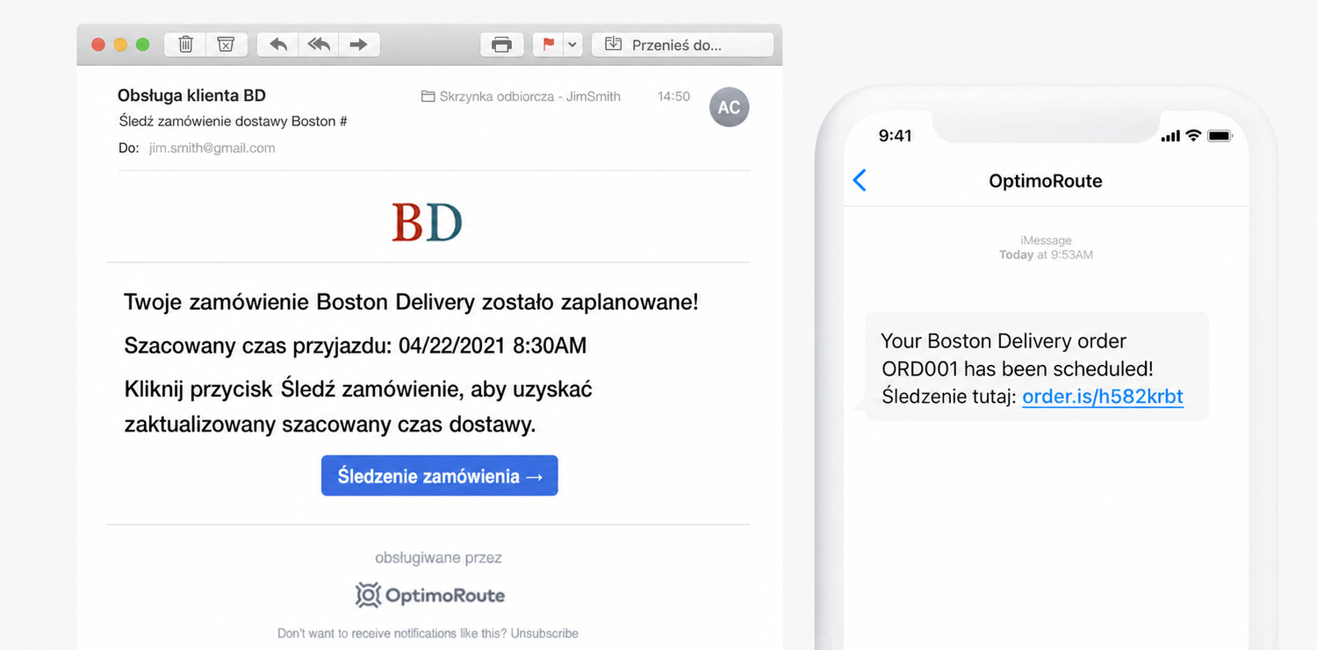The width and height of the screenshot is (1317, 650).
Task: Click the Skrzynka odbiorcza - JimSmith folder label
Action: (521, 96)
